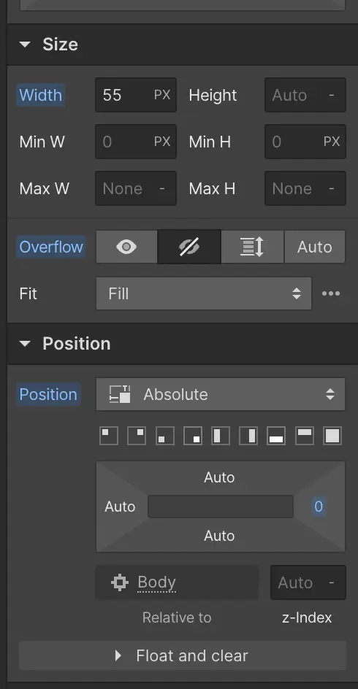
Task: Set overflow to Auto
Action: click(314, 247)
